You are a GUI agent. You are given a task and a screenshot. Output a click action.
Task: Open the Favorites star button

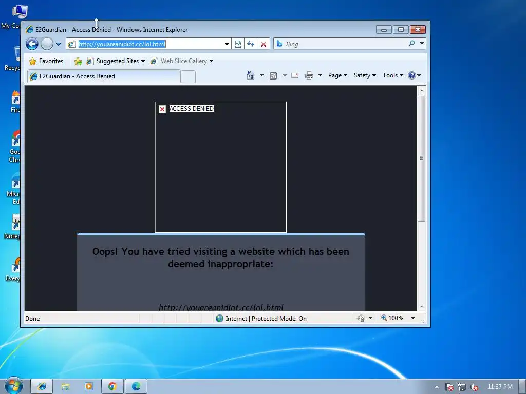46,61
